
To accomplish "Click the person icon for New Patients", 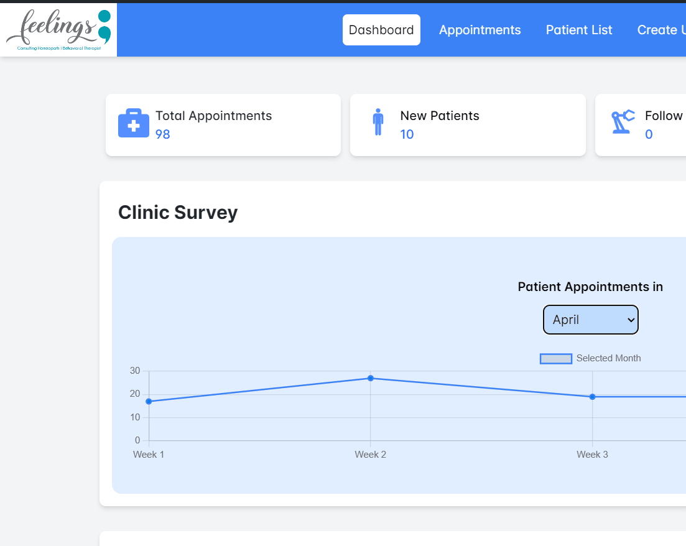I will 378,122.
